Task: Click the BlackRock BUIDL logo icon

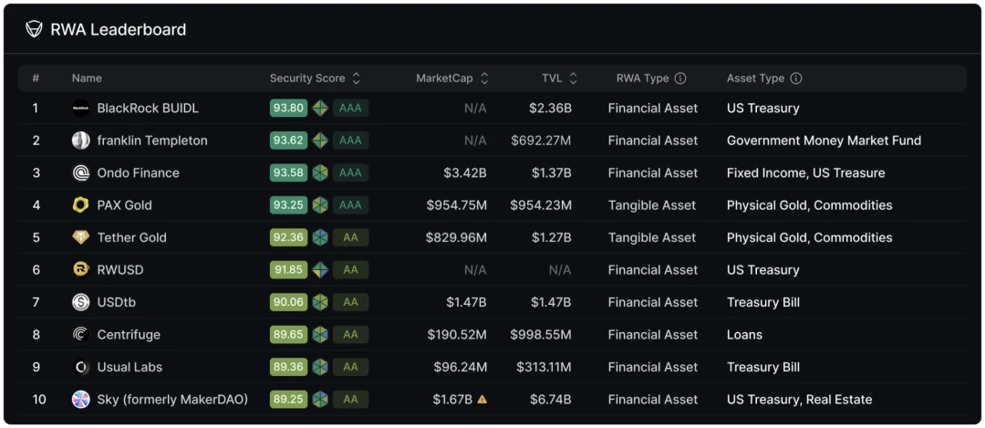Action: click(x=81, y=108)
